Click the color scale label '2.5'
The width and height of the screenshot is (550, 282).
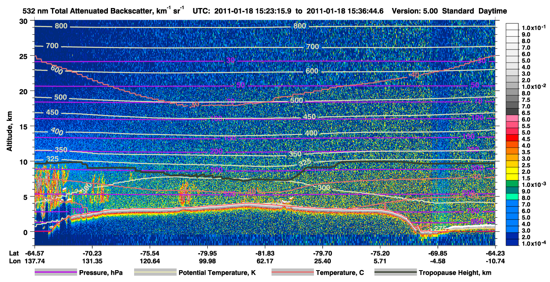coord(525,165)
